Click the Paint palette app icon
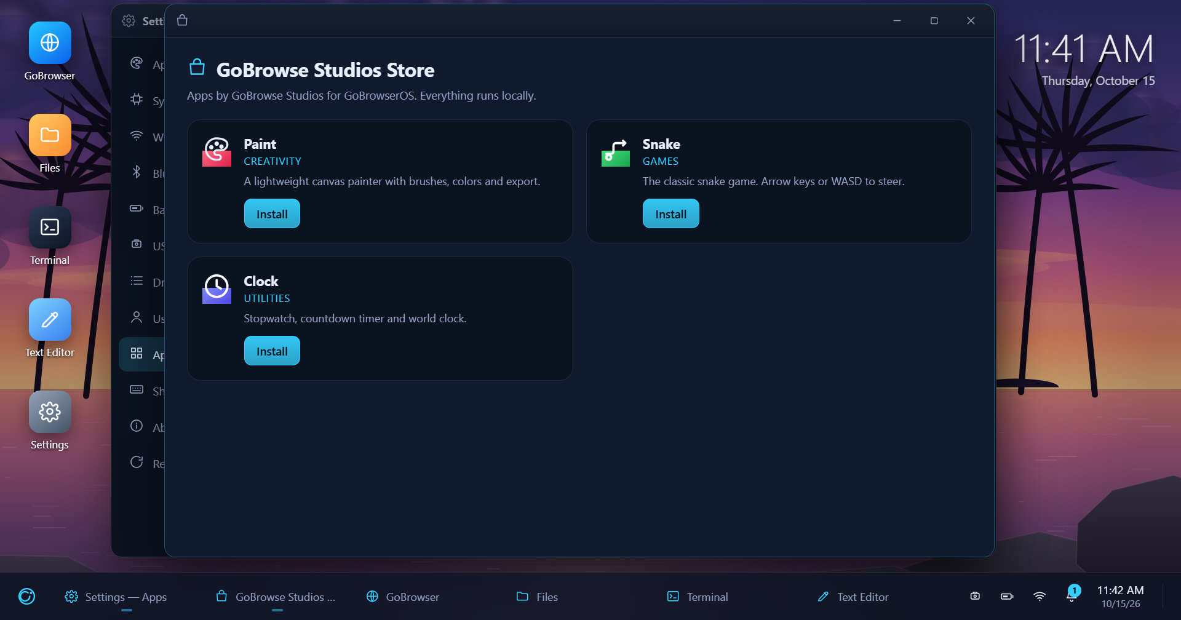Viewport: 1181px width, 620px height. point(217,152)
